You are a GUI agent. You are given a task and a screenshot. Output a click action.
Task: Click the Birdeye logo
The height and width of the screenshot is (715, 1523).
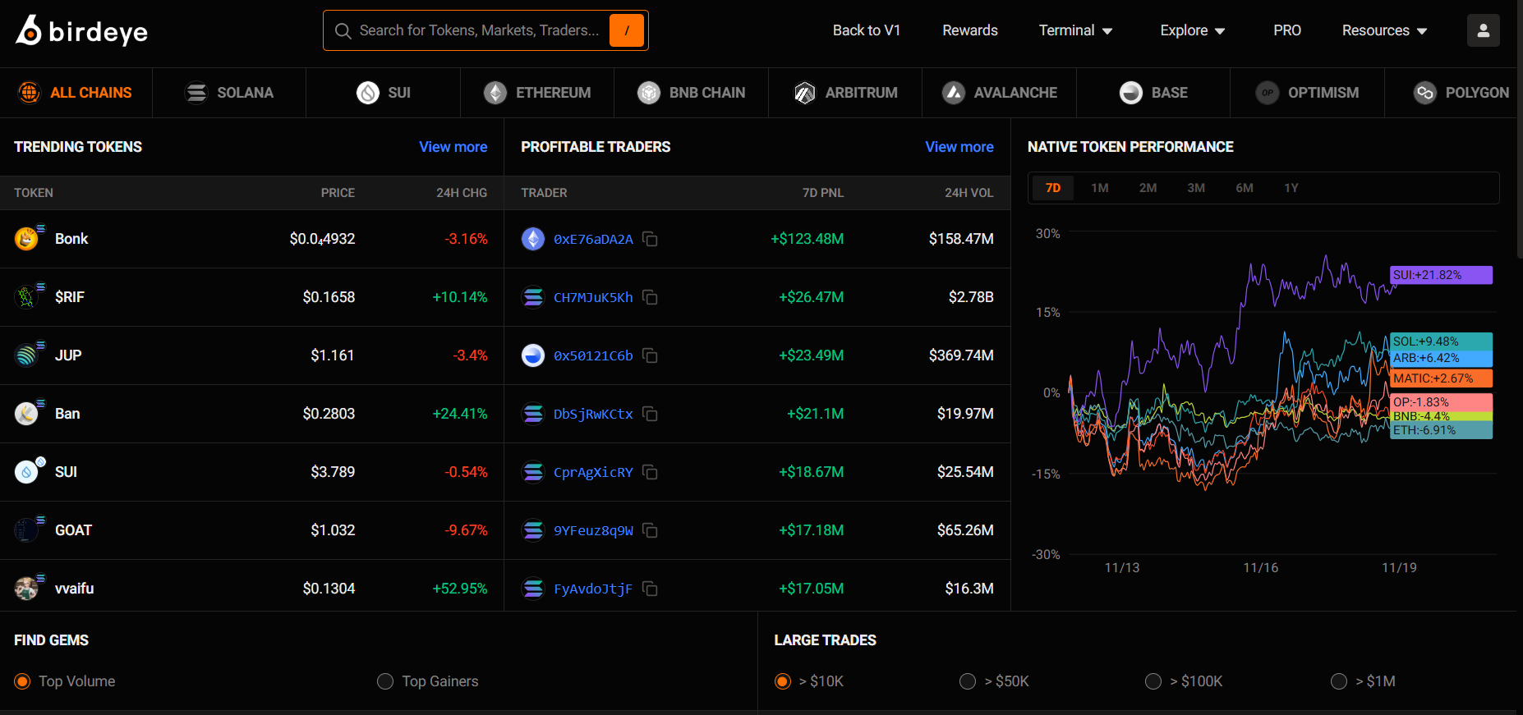pos(81,30)
